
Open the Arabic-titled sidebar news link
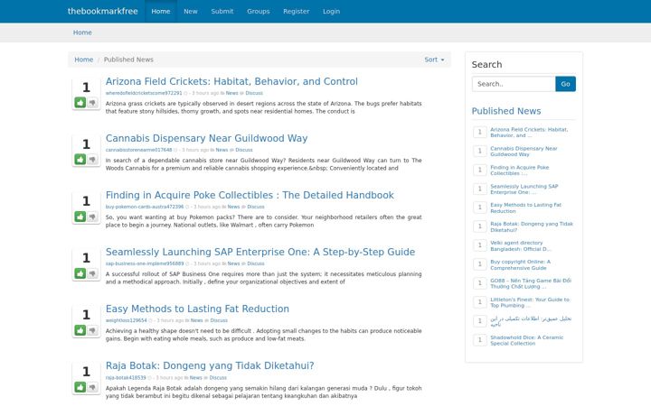click(531, 321)
